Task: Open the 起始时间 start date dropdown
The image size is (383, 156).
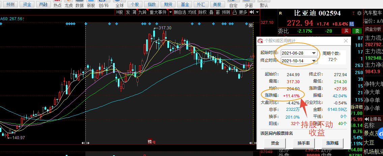Action: 313,53
